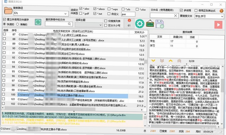
Task: Enable the 区分大小写 checkbox
Action: (x=106, y=25)
